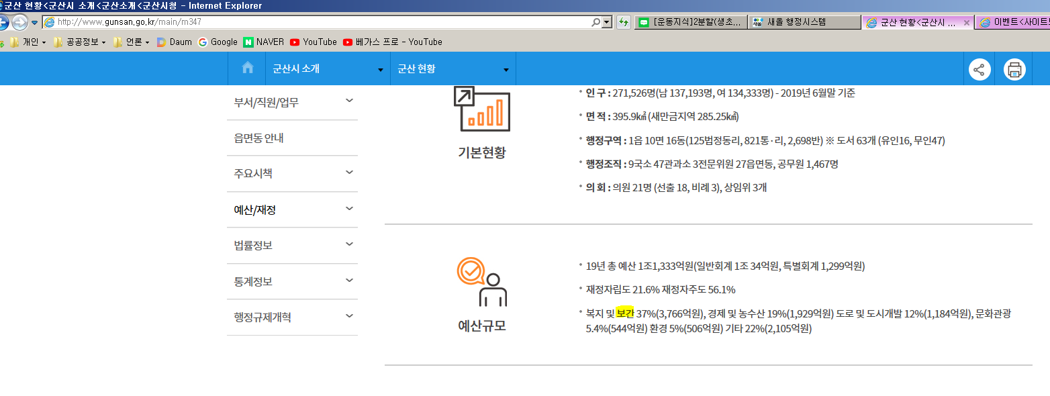Image resolution: width=1050 pixels, height=396 pixels.
Task: Open the YouTube bookmark
Action: tap(314, 42)
